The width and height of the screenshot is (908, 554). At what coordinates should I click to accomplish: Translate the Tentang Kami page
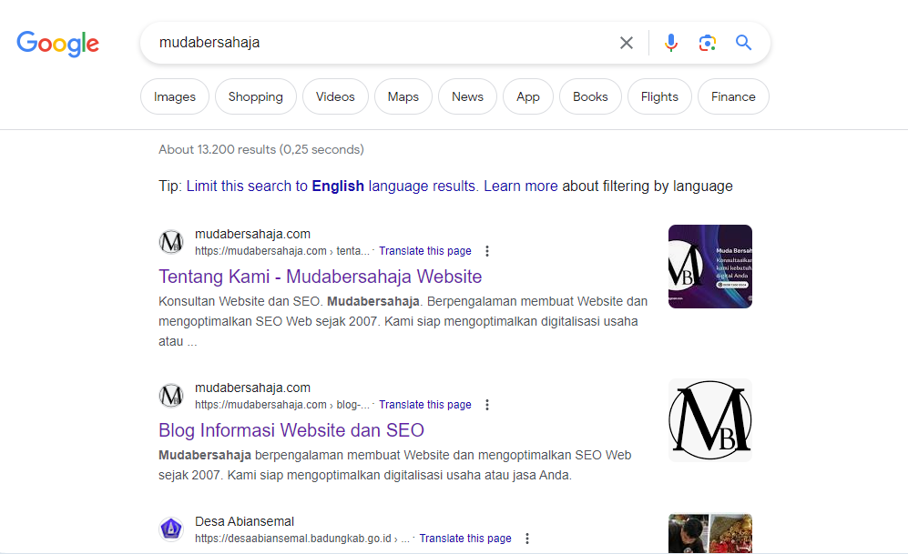pos(424,251)
